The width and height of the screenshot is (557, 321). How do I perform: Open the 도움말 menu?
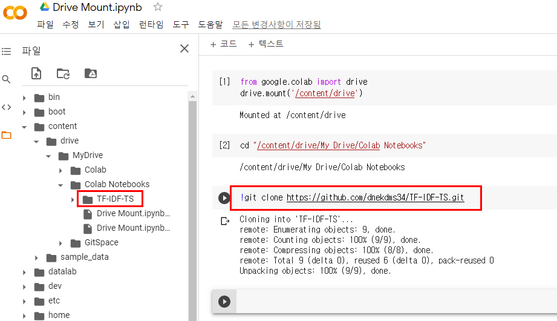pyautogui.click(x=210, y=24)
